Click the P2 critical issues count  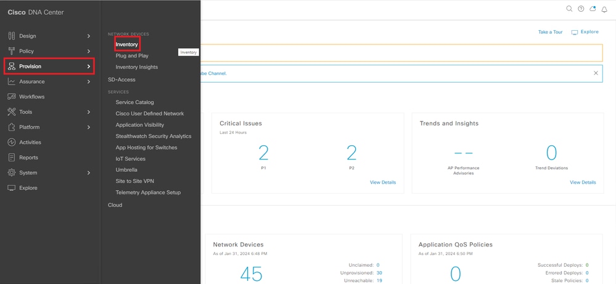[x=351, y=153]
